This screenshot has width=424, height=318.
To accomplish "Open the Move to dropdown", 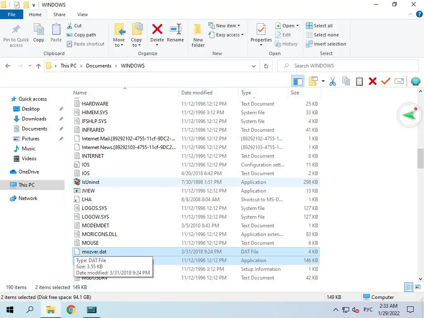I will tap(119, 43).
